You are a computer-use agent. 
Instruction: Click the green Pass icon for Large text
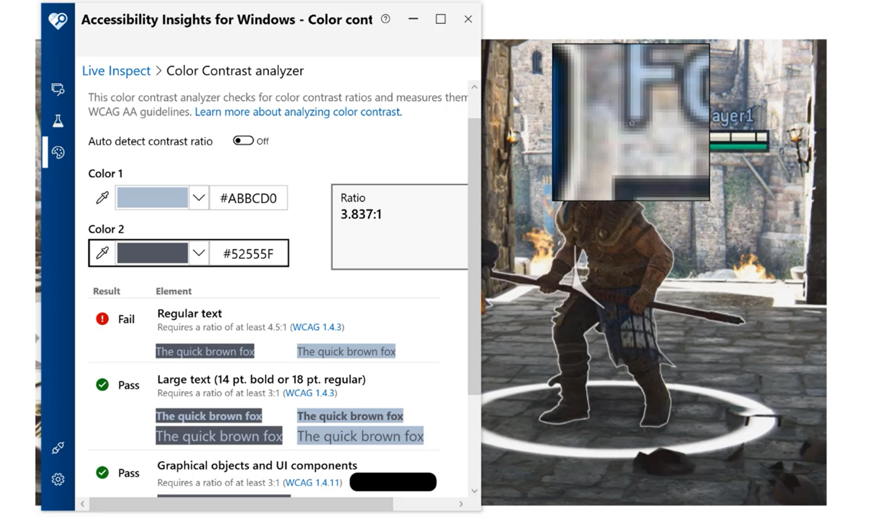pos(102,384)
